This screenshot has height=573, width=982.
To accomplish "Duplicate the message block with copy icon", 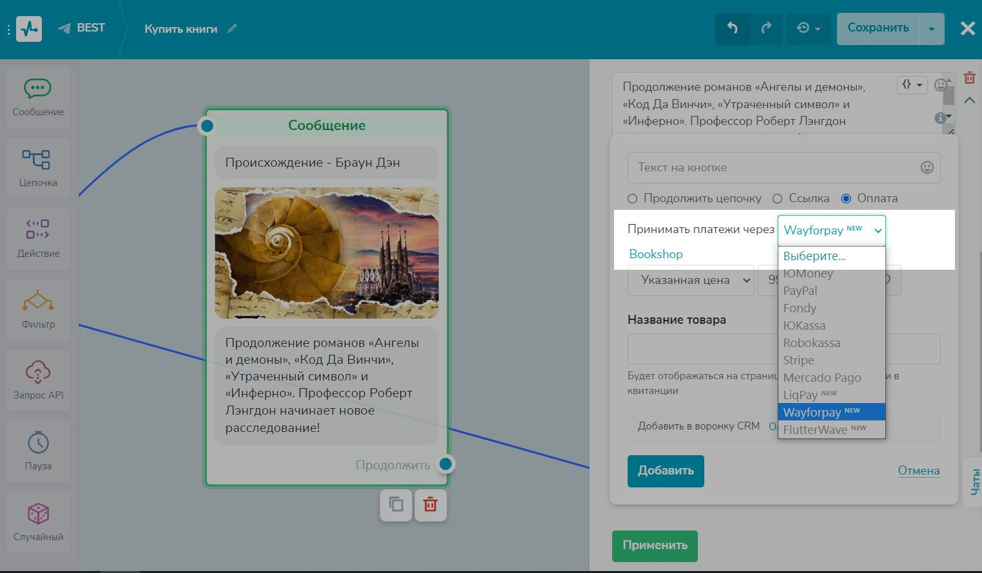I will (396, 505).
